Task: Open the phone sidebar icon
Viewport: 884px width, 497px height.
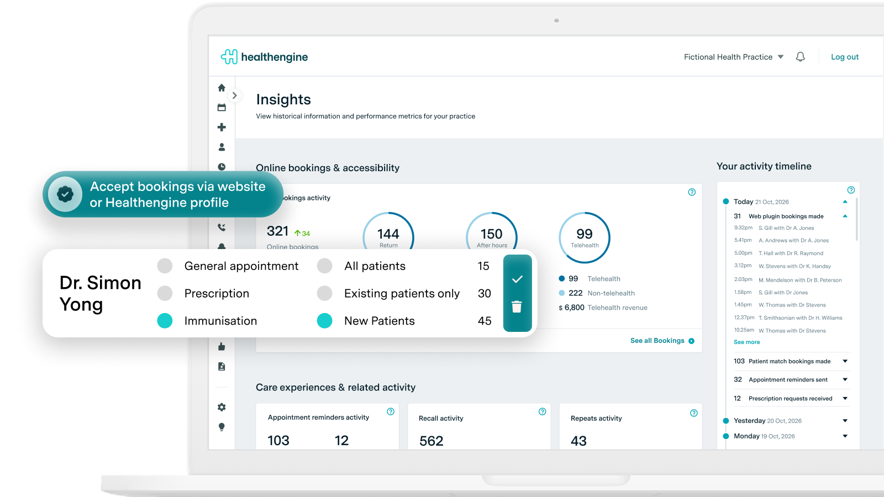Action: [222, 227]
